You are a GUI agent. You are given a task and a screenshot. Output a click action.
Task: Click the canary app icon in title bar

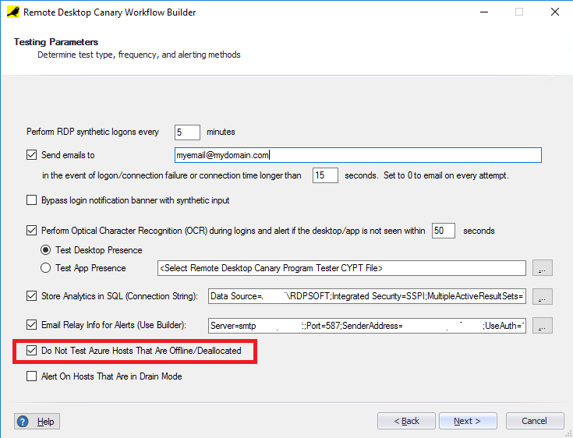coord(13,12)
